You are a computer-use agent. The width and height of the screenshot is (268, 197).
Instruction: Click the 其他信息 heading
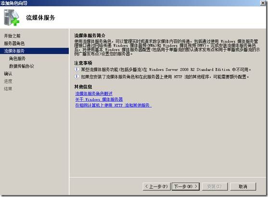83,86
